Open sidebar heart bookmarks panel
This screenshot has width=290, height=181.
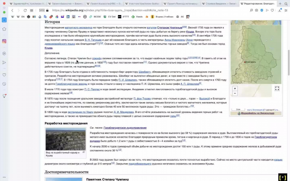coord(4,75)
